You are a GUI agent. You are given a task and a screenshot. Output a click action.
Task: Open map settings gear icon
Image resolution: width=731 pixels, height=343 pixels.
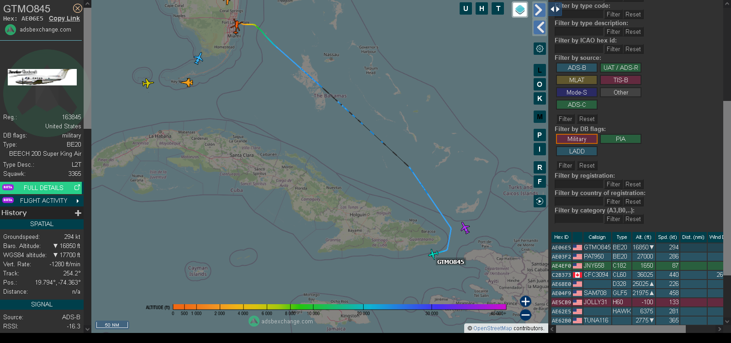[540, 48]
